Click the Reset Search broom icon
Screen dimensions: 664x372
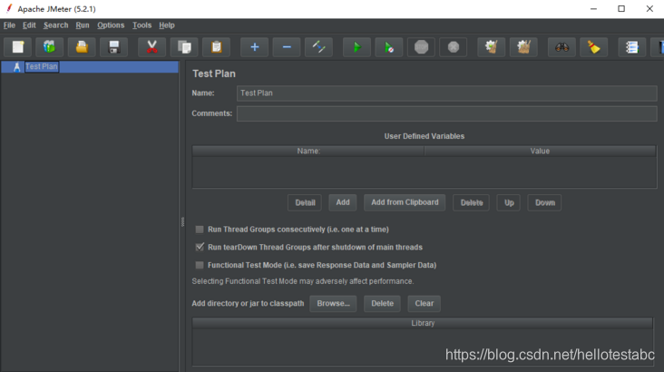594,47
